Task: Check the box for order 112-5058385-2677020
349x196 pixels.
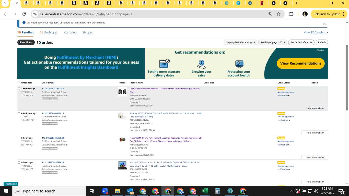Action: pyautogui.click(x=19, y=138)
